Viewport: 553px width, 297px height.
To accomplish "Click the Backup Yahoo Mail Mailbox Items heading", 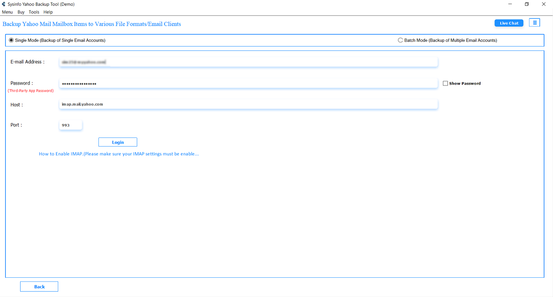I will (x=92, y=24).
